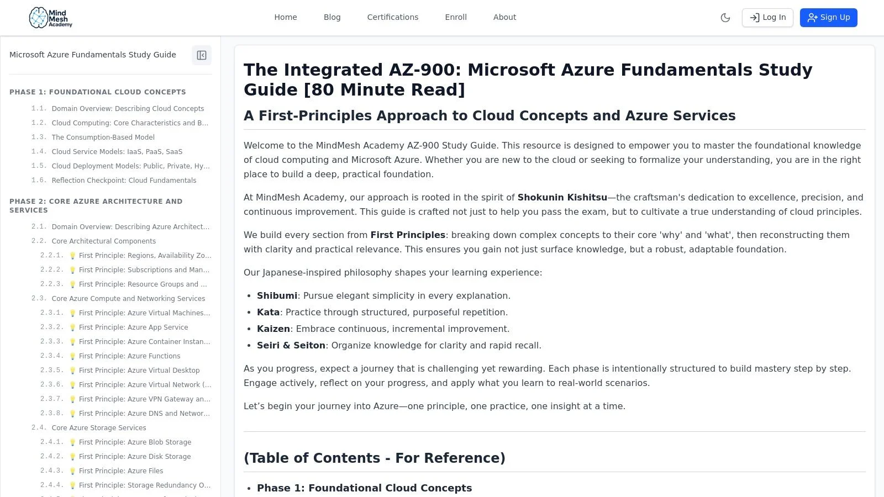Screen dimensions: 884x497
Task: Open 1.4 Cloud Service Models: IaaS, PaaS, SaaS
Action: pyautogui.click(x=117, y=152)
